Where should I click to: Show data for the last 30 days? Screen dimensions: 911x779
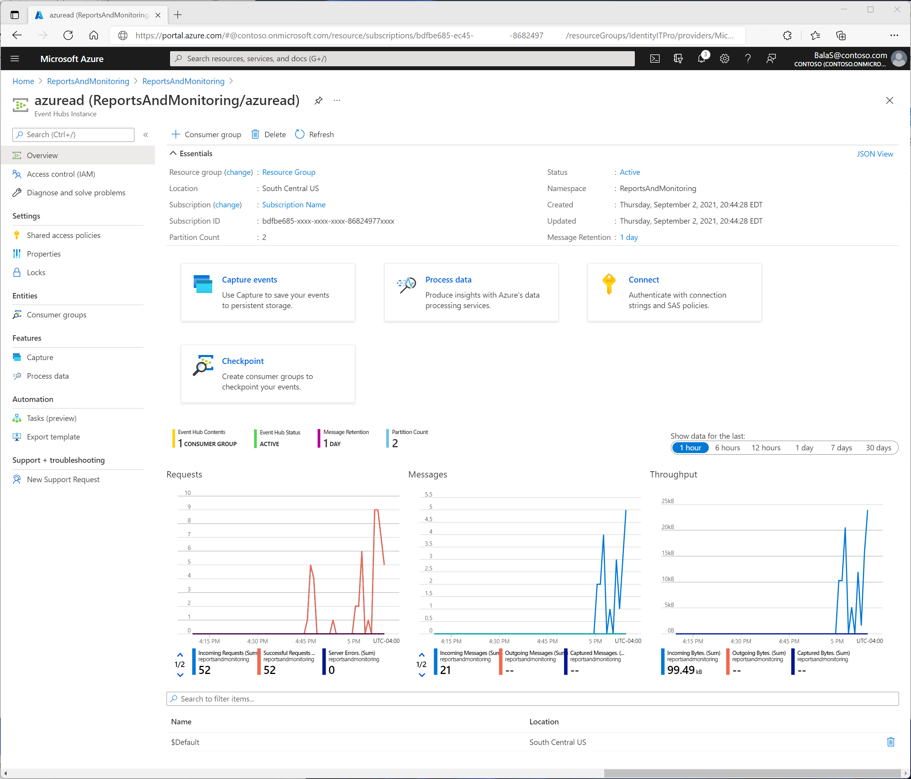[x=878, y=447]
